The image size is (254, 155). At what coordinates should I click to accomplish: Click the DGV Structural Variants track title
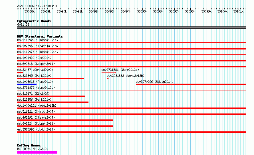click(40, 36)
